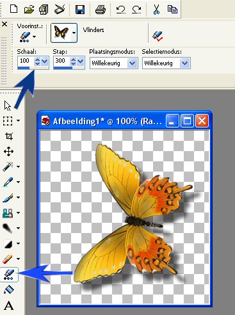Screen dimensions: 235x315
Task: Increase the Schaal value with up arrow
Action: [37, 60]
